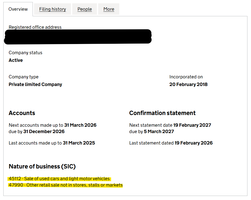The image size is (251, 200).
Task: Click SIC code 47990 other retail entry
Action: pos(66,185)
